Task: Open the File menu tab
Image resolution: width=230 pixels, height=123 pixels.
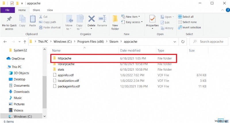Action: [7, 10]
